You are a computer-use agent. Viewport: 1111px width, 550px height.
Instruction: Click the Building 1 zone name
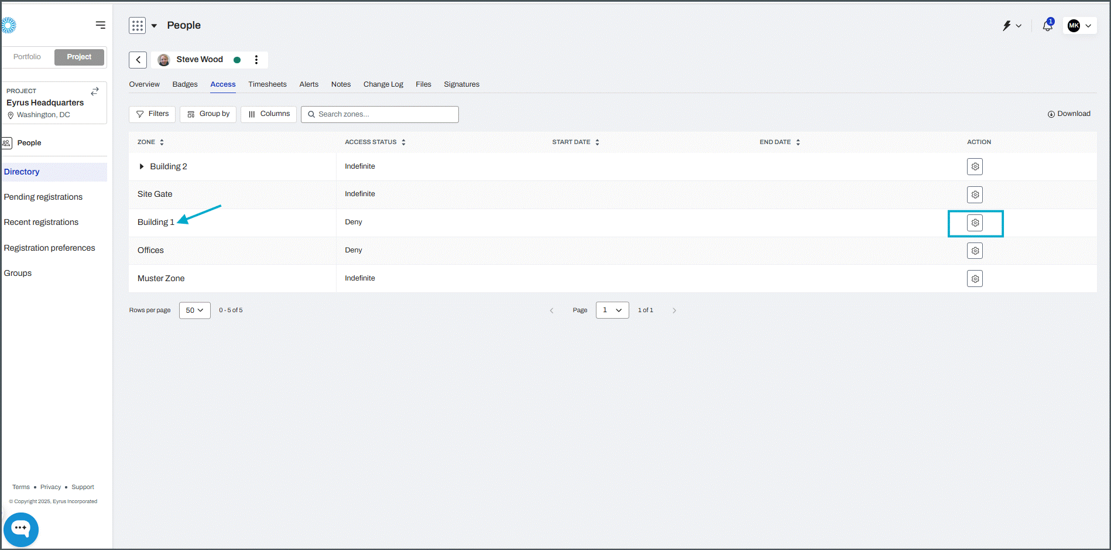(156, 223)
